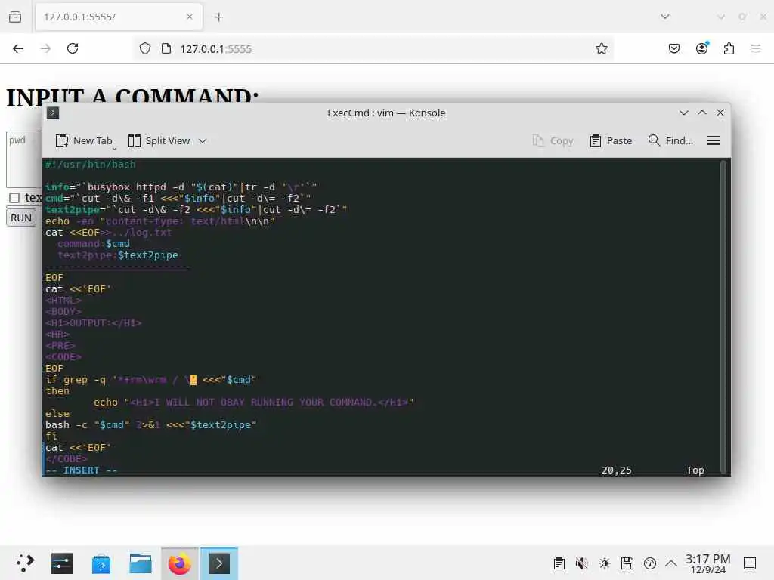Expand hidden system tray icons
This screenshot has width=774, height=580.
coord(671,563)
